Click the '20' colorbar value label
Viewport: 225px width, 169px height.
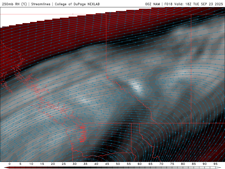pos(53,164)
